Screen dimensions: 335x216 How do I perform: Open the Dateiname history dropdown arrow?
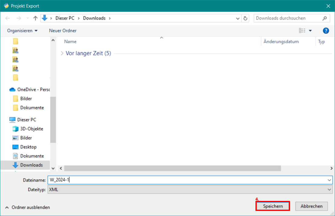coord(329,180)
